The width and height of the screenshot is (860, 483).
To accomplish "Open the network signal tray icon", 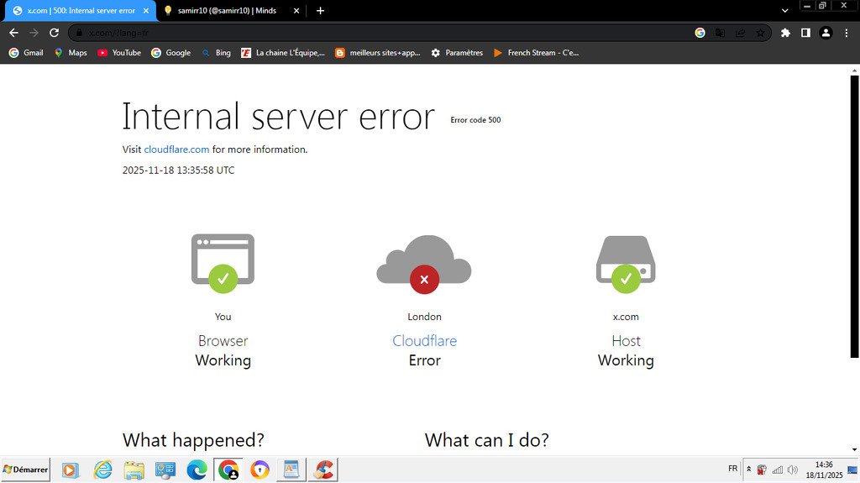I will (x=777, y=470).
